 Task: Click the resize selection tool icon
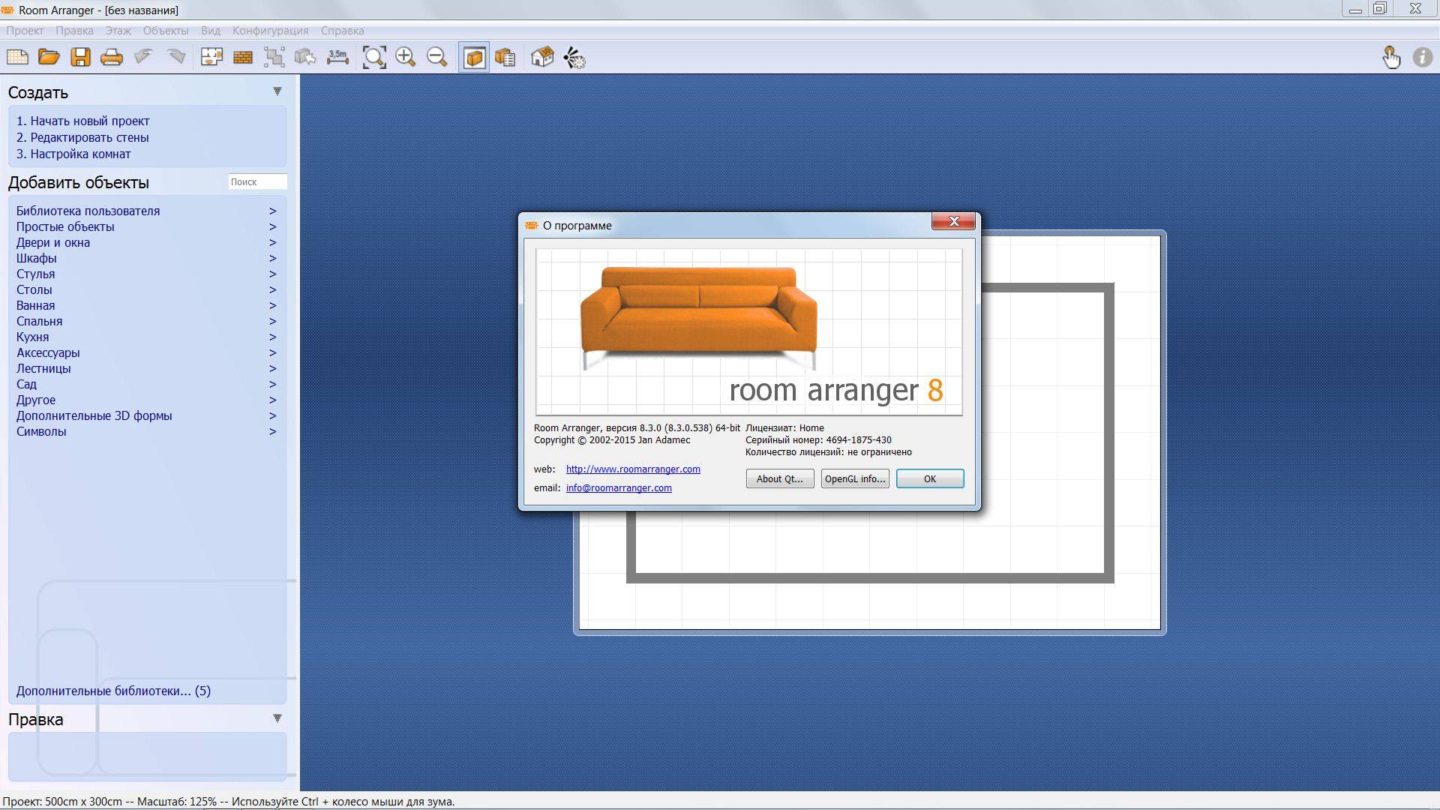pyautogui.click(x=274, y=57)
